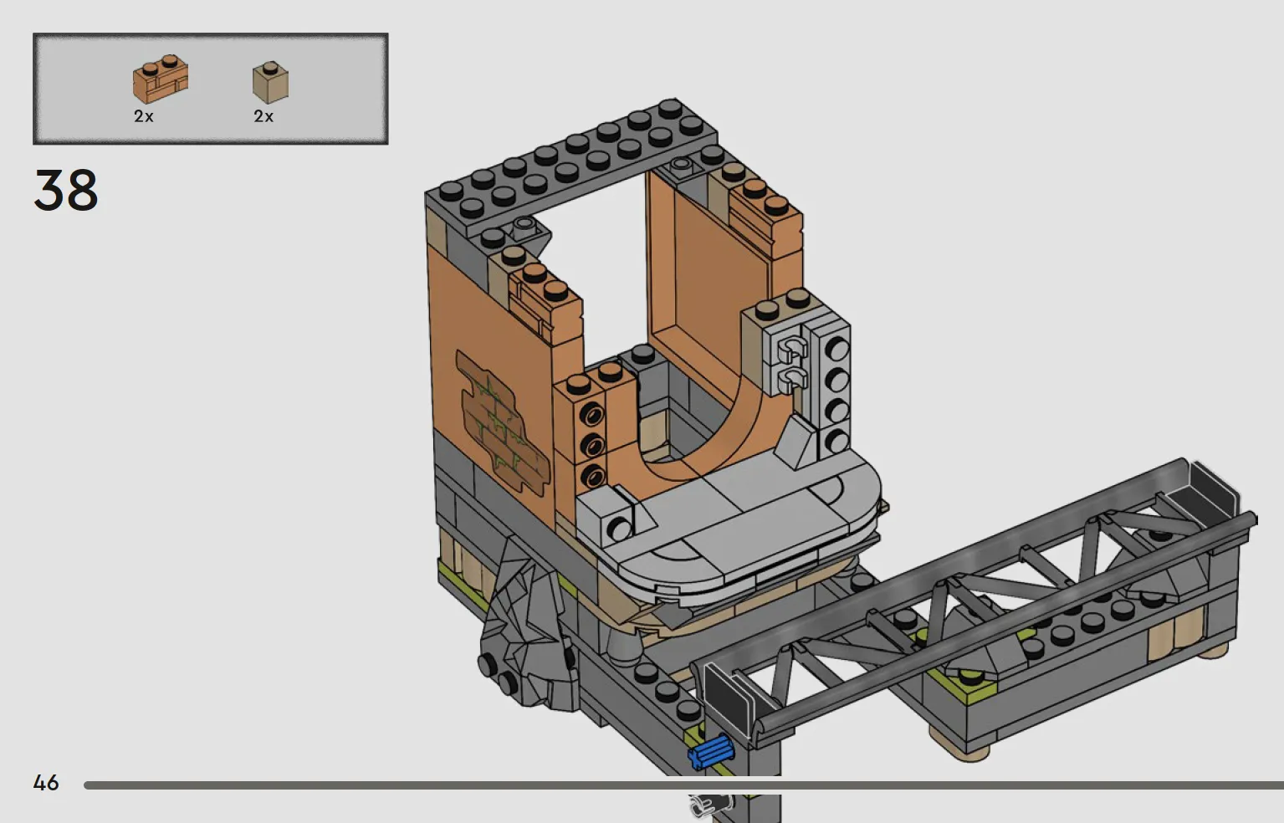This screenshot has height=823, width=1284.
Task: Click the brick-pattern sticker on the orange wall
Action: pos(502,423)
